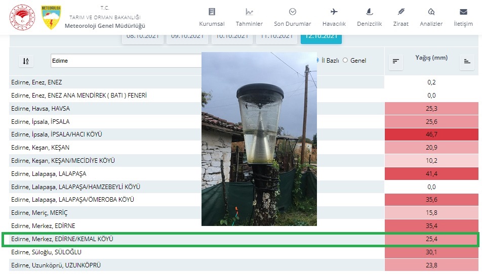The width and height of the screenshot is (482, 274).
Task: Select the Genel radio option
Action: click(x=346, y=60)
